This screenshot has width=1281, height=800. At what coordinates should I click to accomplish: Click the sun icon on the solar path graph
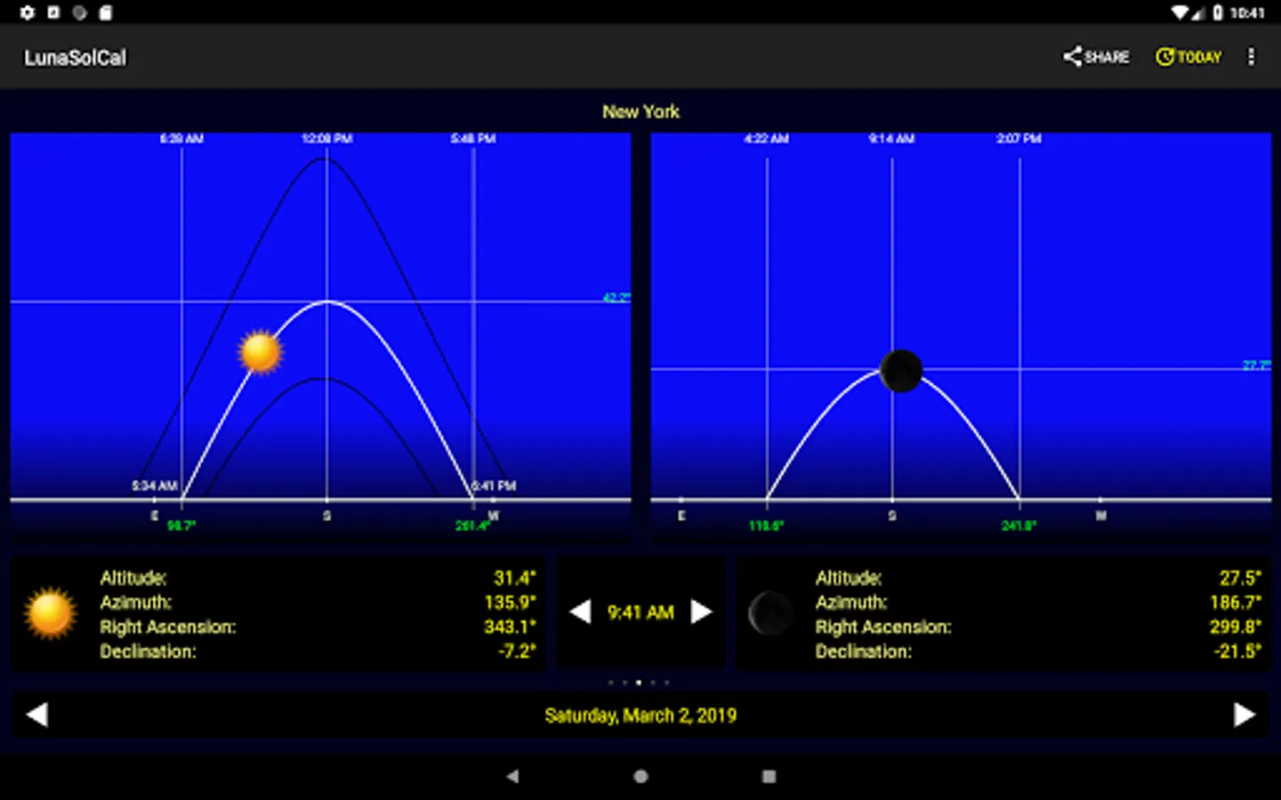(x=261, y=352)
